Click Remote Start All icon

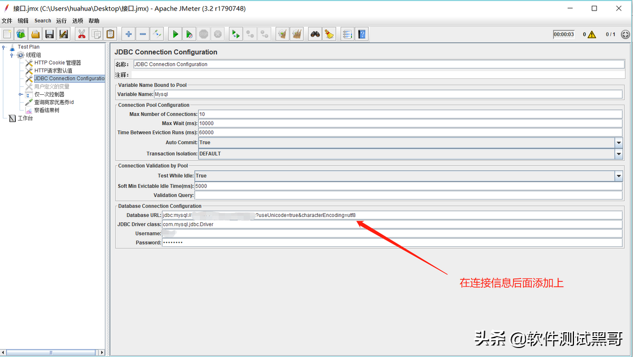[236, 34]
